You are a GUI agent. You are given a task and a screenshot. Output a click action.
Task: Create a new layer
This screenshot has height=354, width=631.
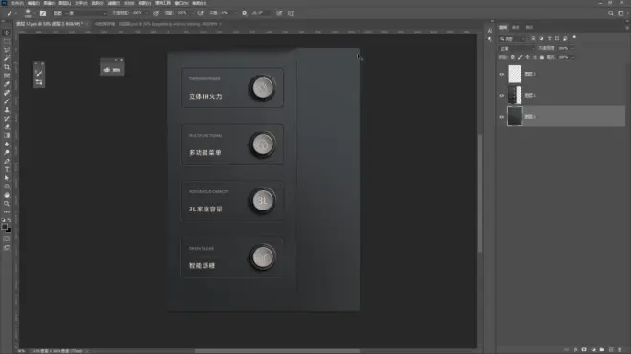coord(611,349)
